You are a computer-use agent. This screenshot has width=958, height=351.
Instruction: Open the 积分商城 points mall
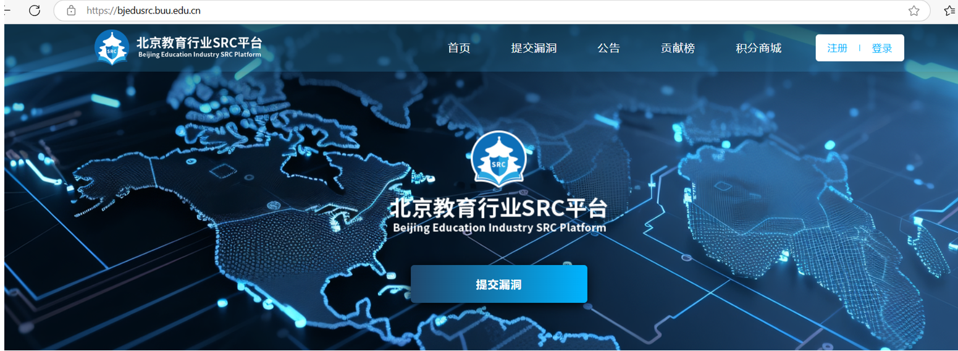point(758,48)
